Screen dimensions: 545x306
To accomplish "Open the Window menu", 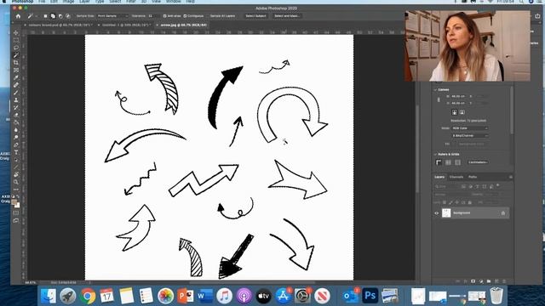I will click(173, 2).
